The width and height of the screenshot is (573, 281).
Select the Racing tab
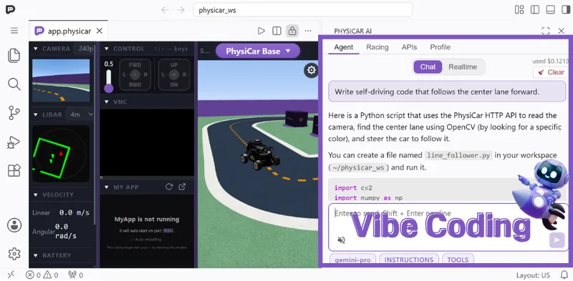pyautogui.click(x=377, y=47)
